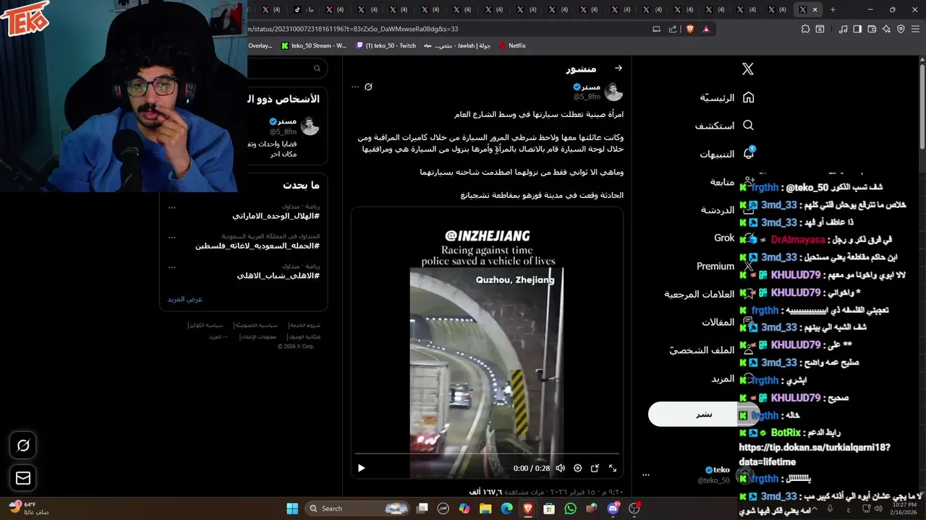Open Brave VPN shield icon
Screen dimensions: 926x520
tap(901, 29)
